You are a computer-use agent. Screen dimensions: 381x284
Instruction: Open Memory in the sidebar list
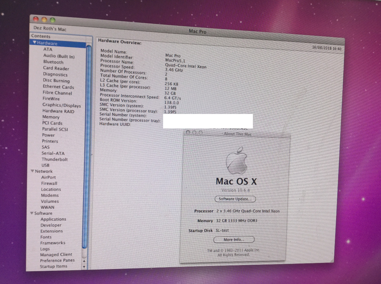pos(51,117)
